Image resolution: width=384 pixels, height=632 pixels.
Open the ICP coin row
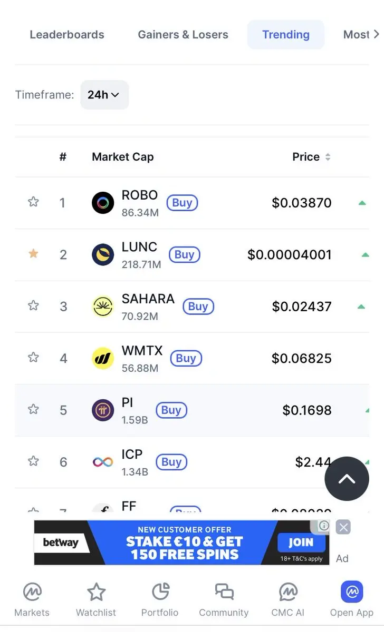tap(192, 462)
